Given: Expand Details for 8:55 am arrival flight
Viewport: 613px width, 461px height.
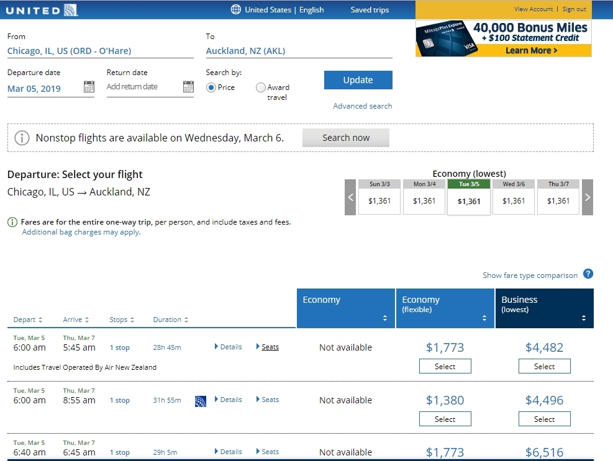Looking at the screenshot, I should (x=229, y=400).
